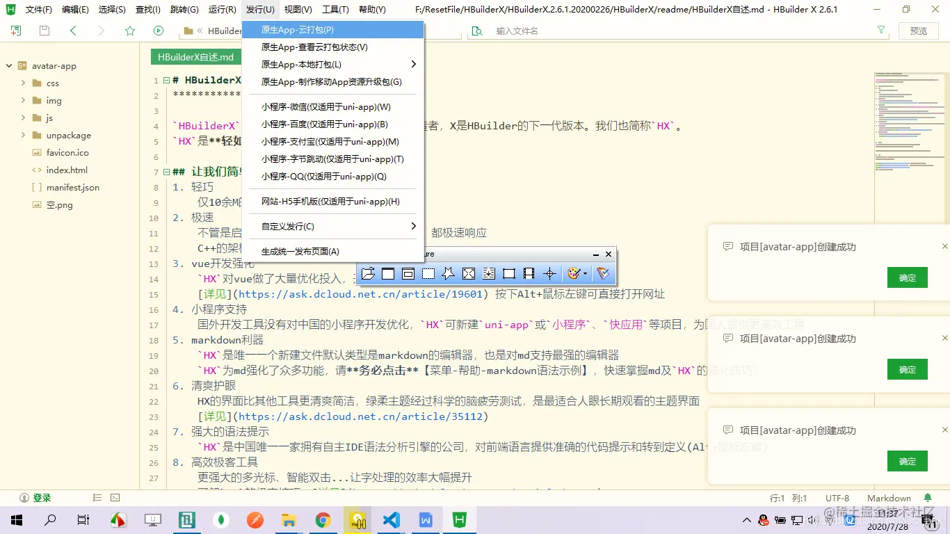Expand the unpackage folder in the sidebar

pos(22,135)
